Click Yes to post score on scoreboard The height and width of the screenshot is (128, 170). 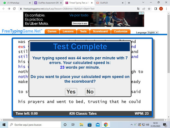click(71, 92)
